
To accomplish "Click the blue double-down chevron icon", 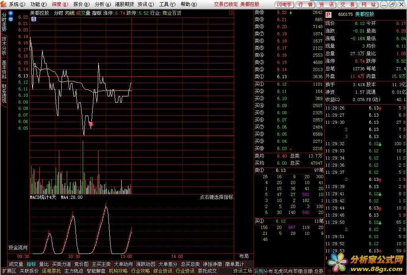I will tap(11, 19).
